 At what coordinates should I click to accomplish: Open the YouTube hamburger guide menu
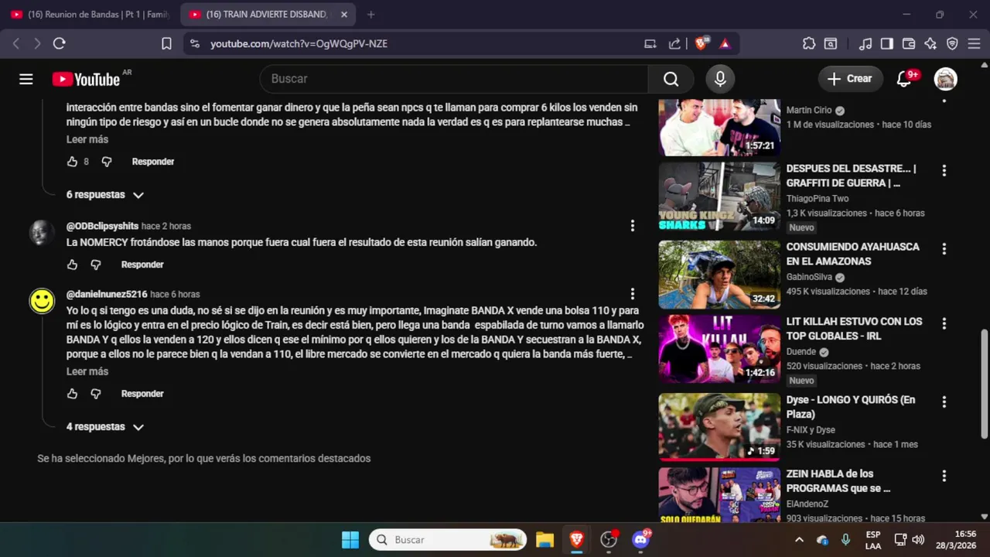click(x=26, y=79)
